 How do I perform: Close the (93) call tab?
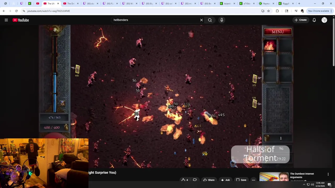coord(176,4)
